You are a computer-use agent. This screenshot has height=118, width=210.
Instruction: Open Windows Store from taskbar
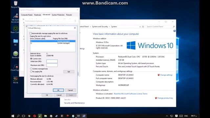tap(51, 116)
